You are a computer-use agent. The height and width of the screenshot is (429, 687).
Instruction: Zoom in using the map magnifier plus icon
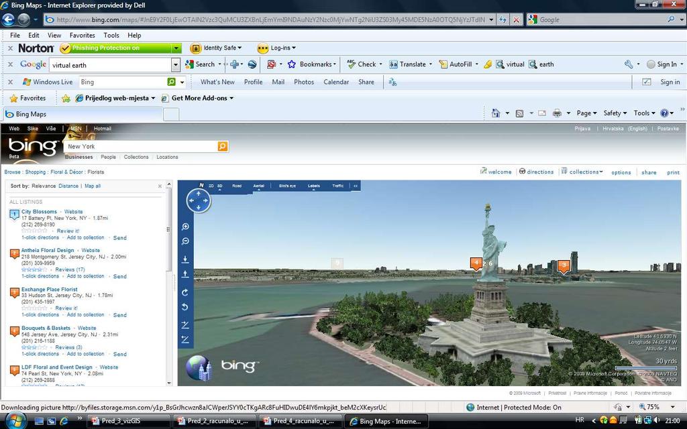[x=185, y=227]
